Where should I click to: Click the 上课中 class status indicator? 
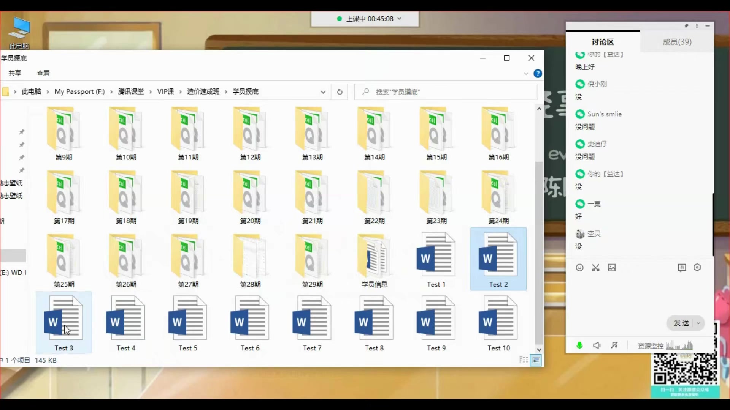click(x=365, y=19)
